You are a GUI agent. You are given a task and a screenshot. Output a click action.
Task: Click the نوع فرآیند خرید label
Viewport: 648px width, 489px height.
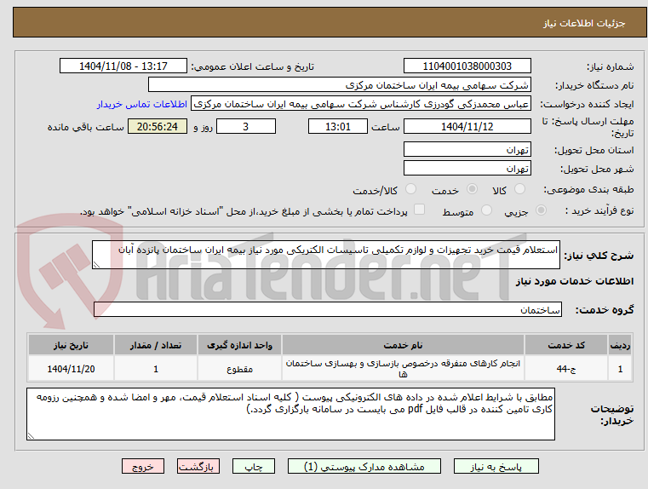pos(599,210)
